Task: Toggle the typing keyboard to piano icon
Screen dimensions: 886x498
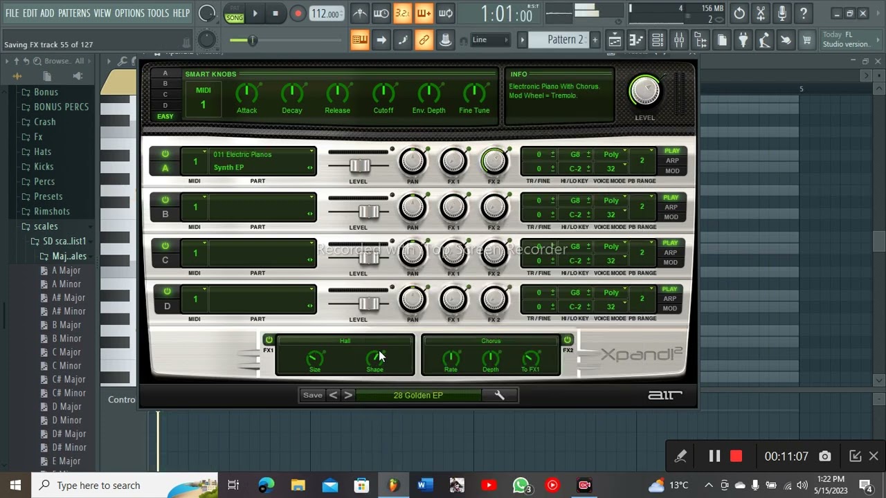Action: [360, 40]
